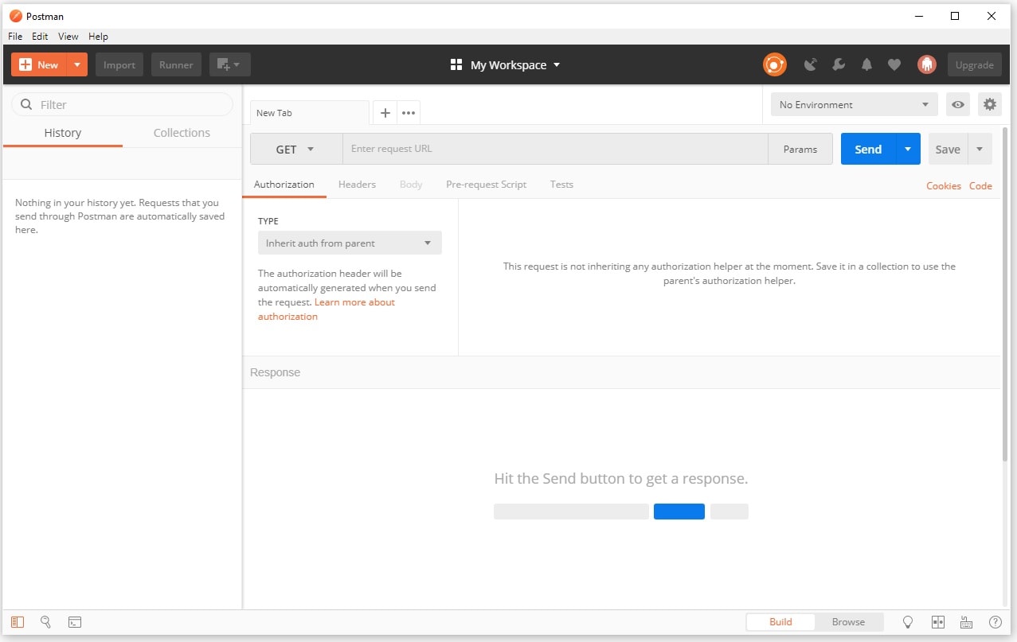This screenshot has width=1017, height=642.
Task: Click the sync status icon
Action: 774,65
